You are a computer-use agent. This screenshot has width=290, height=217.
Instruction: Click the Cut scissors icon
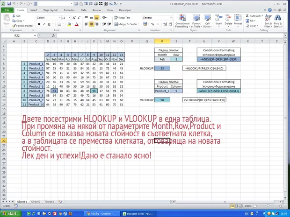(x=14, y=16)
